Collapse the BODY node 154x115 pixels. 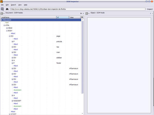(7, 31)
